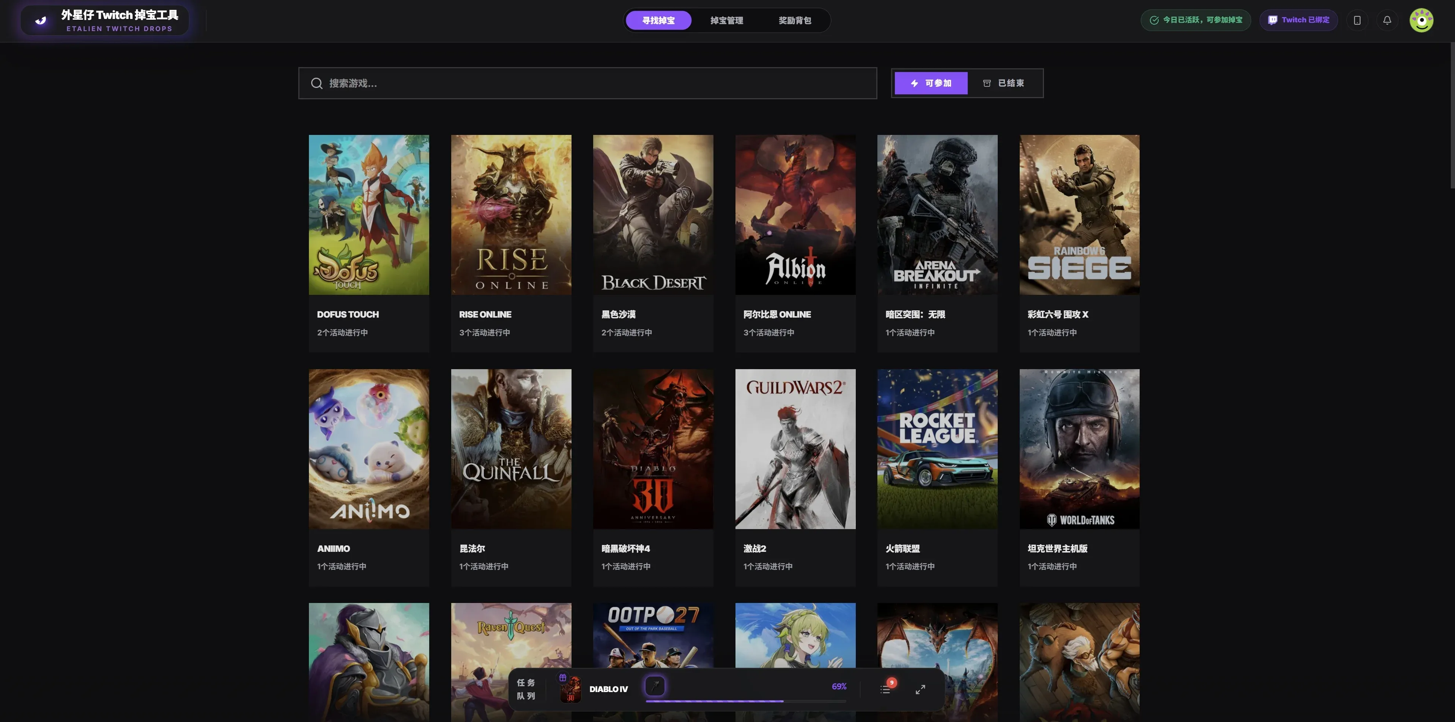Click the 阿尔比恩 ONLINE title text

(777, 314)
